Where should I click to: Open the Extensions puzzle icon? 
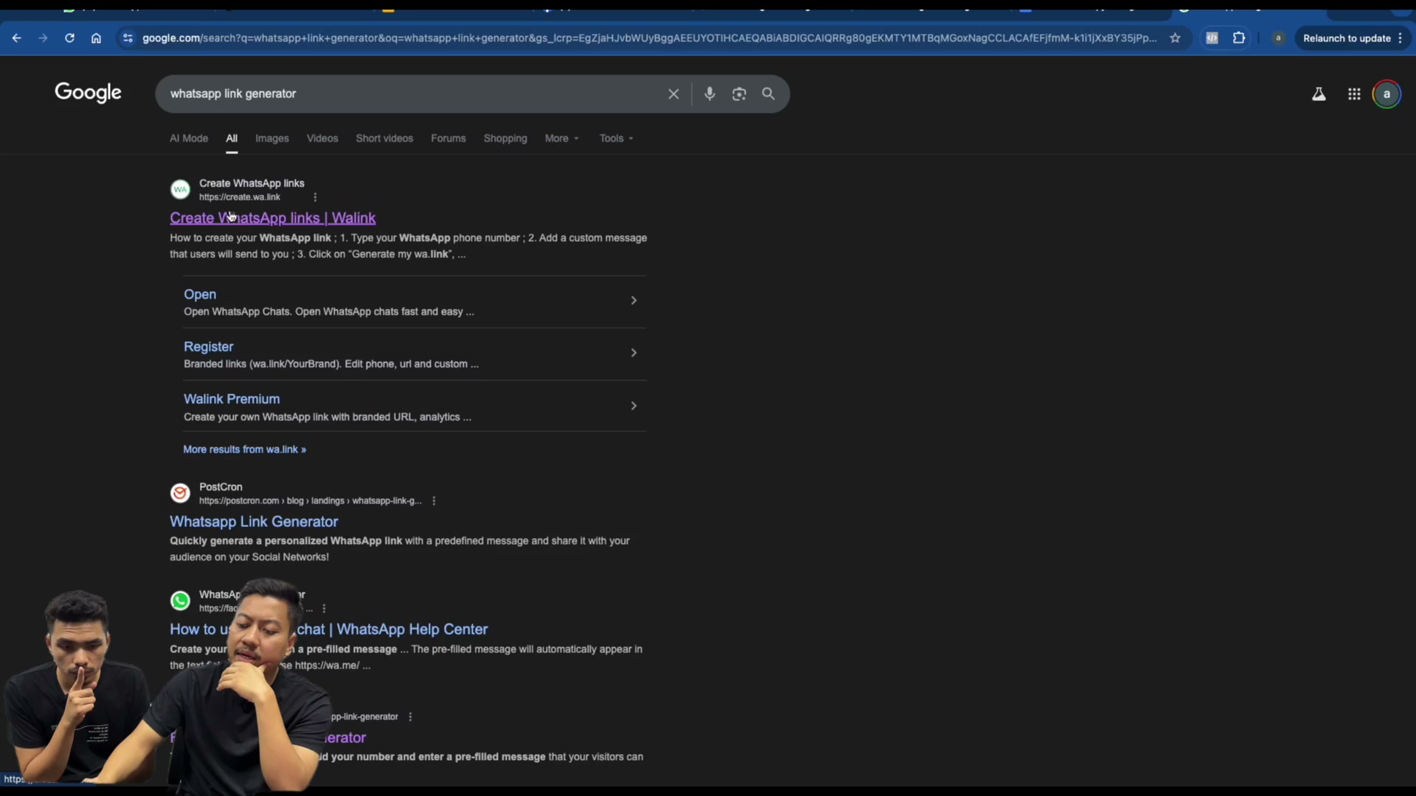coord(1239,38)
